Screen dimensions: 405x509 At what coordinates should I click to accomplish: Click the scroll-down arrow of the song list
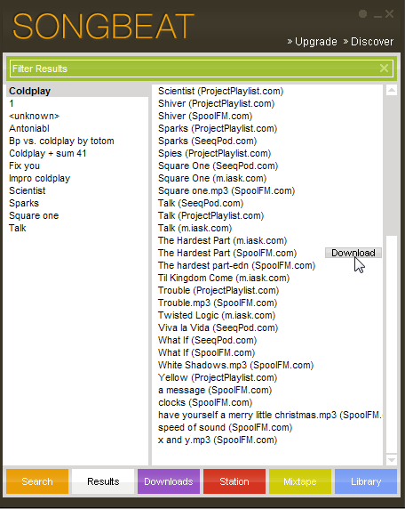pyautogui.click(x=392, y=460)
